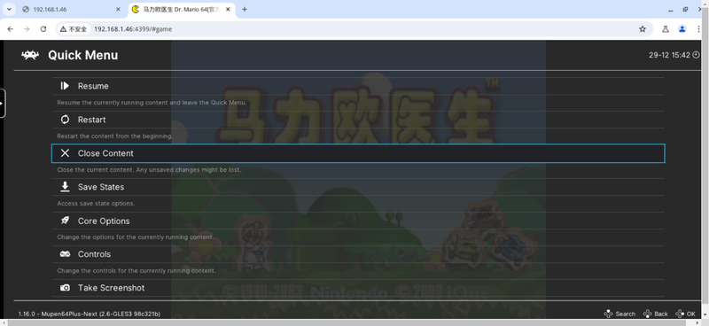Open the browser profile avatar

(682, 29)
